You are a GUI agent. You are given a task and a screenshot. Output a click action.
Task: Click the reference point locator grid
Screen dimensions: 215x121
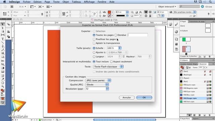pyautogui.click(x=5, y=14)
